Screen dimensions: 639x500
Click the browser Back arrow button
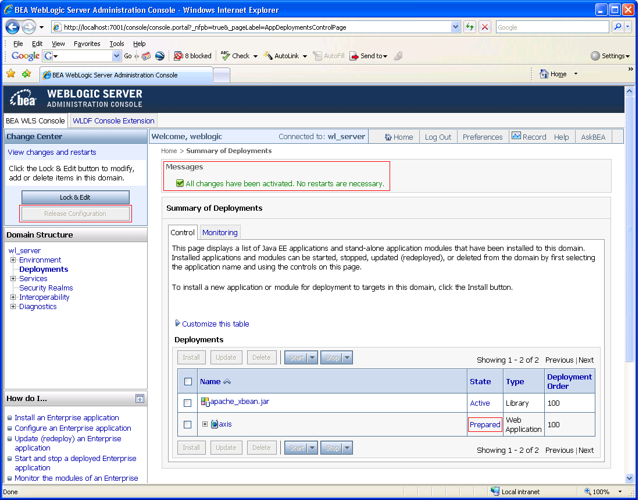pyautogui.click(x=12, y=27)
